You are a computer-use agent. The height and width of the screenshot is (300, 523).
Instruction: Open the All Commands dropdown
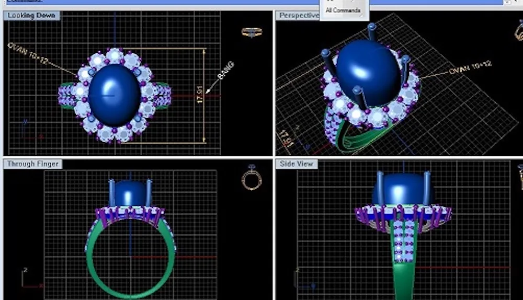pyautogui.click(x=343, y=10)
